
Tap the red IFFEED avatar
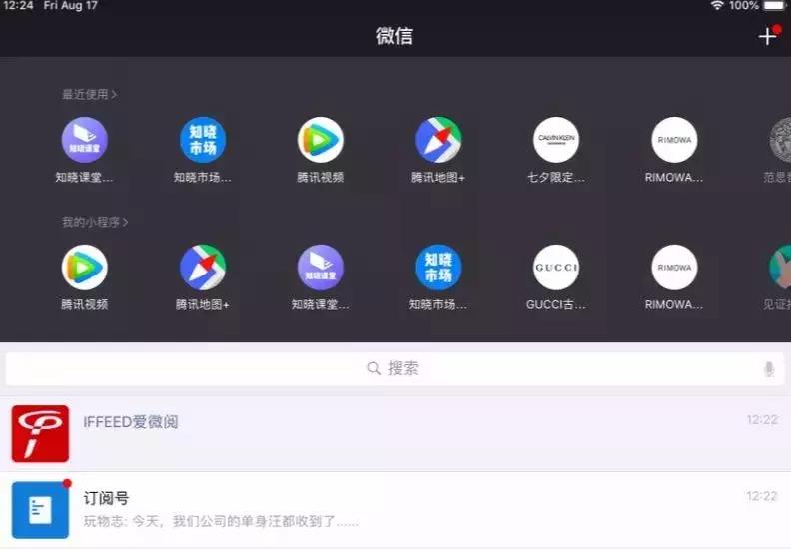point(40,433)
